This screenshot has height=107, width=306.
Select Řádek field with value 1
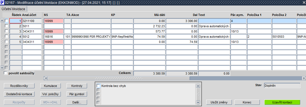coord(15,21)
